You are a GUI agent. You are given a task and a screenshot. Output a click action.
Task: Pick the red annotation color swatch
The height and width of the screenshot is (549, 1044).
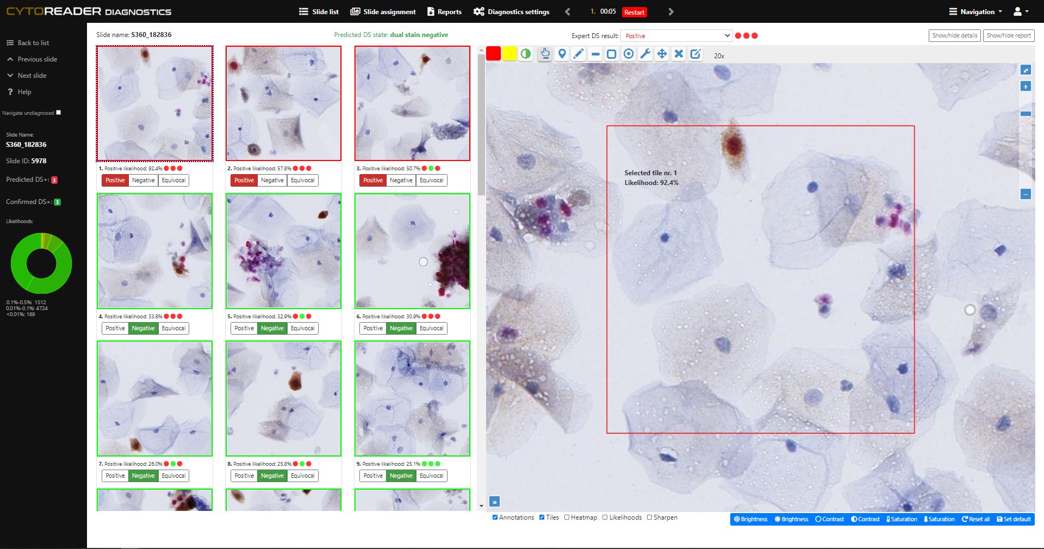(x=493, y=53)
